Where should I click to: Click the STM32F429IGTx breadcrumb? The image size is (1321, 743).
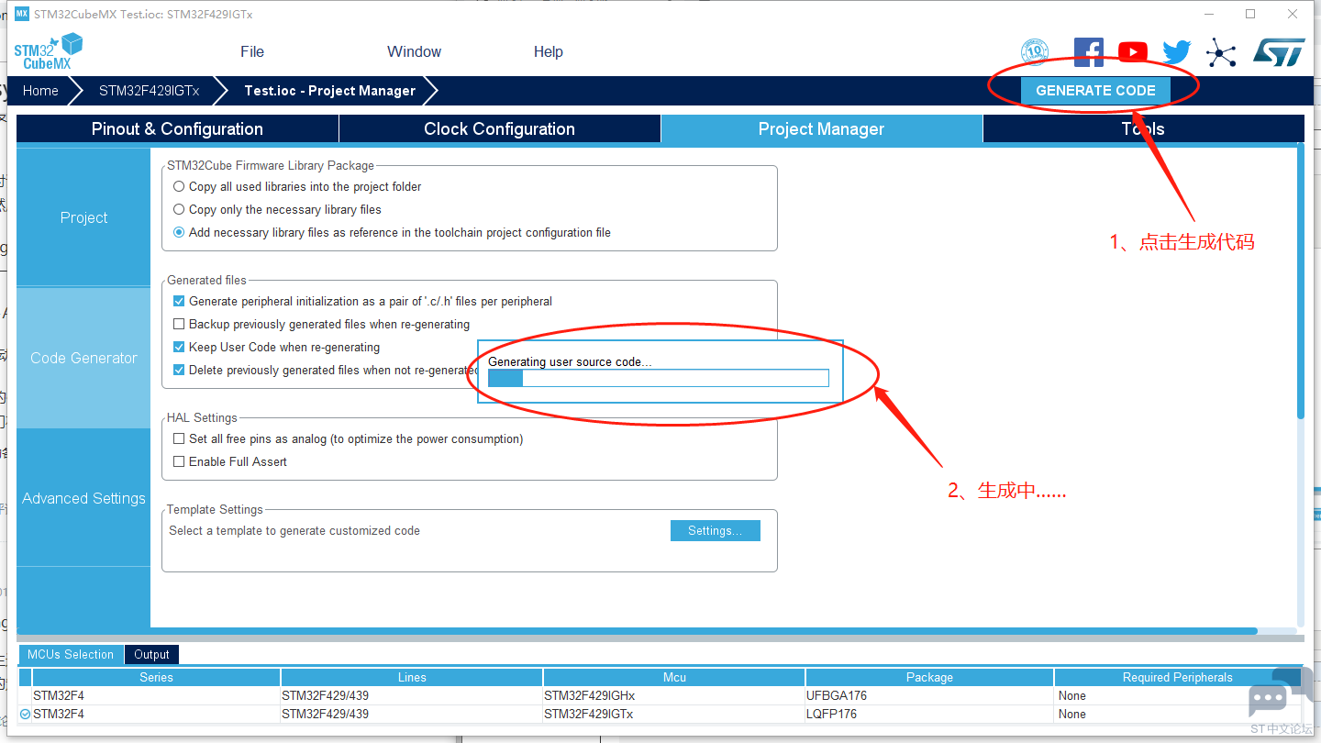click(149, 91)
